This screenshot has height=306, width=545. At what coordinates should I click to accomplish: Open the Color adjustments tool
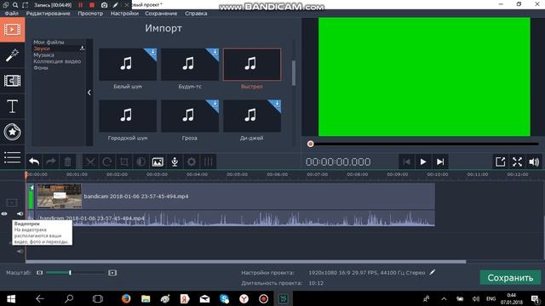141,161
